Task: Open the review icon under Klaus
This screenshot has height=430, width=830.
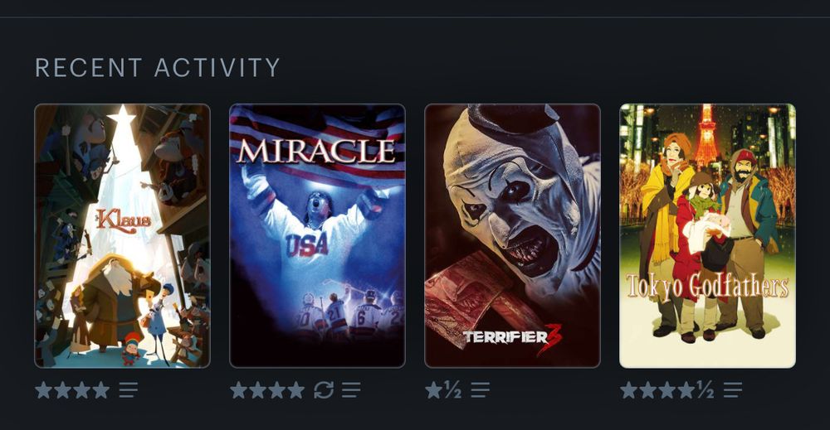Action: (x=128, y=390)
